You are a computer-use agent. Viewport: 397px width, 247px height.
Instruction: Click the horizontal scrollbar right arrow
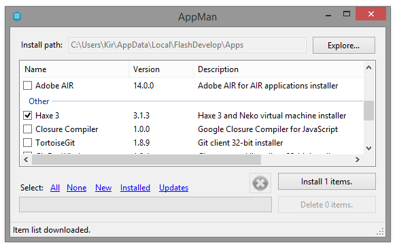coord(358,160)
